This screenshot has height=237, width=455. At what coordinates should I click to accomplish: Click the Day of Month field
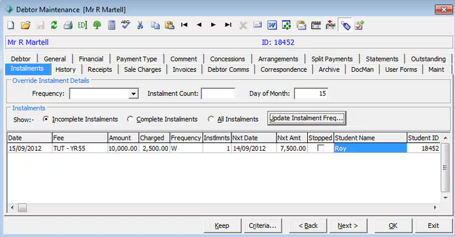(311, 93)
